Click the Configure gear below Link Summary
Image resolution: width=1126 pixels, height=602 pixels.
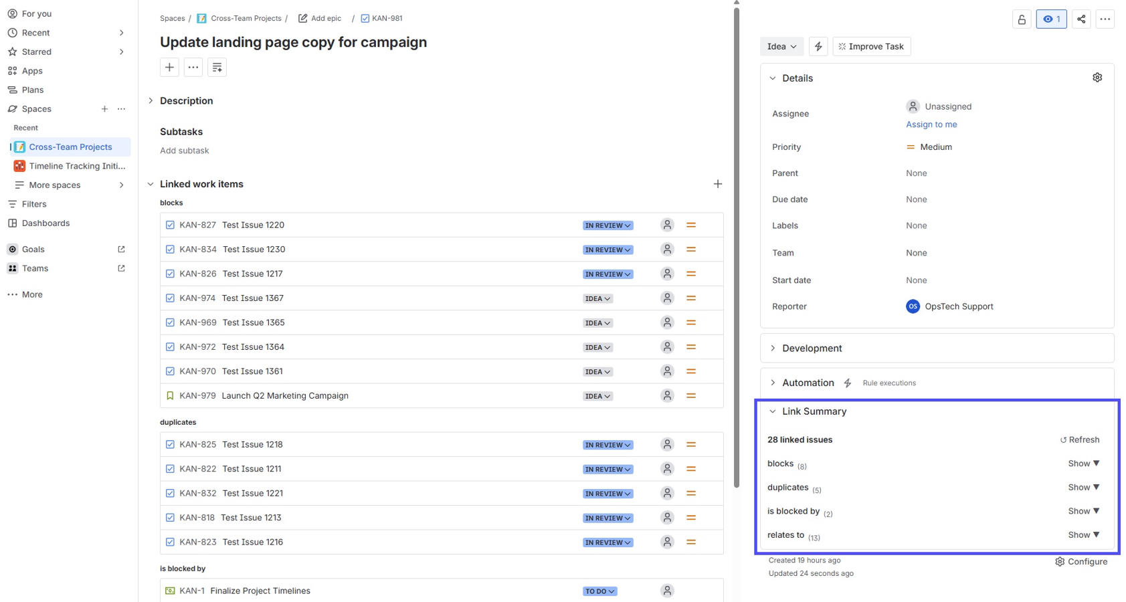(1081, 561)
